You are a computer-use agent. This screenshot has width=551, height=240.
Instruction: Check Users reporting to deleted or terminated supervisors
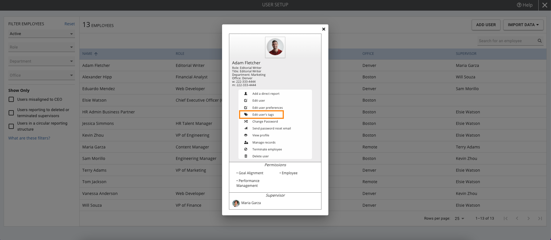pyautogui.click(x=11, y=113)
